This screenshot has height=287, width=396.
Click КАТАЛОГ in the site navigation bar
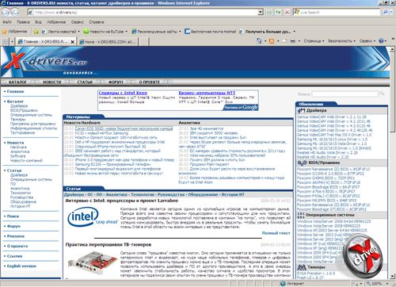17,82
